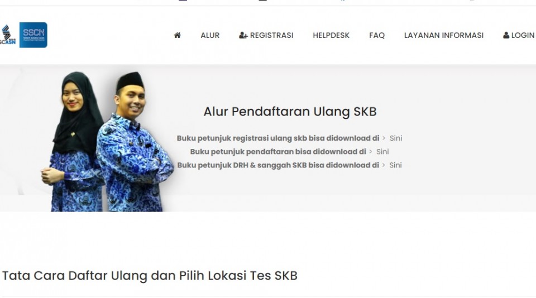Click the user icon beside LOGIN
The height and width of the screenshot is (298, 536).
[506, 35]
